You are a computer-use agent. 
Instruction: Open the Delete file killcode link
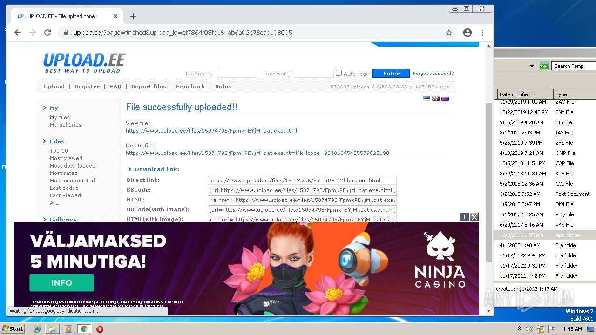(x=257, y=153)
